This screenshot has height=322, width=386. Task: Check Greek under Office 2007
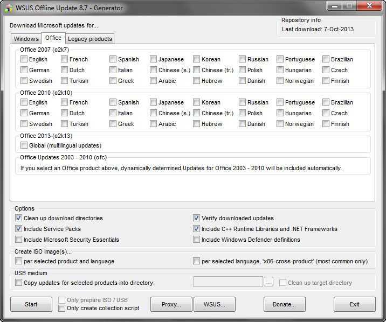pos(113,81)
